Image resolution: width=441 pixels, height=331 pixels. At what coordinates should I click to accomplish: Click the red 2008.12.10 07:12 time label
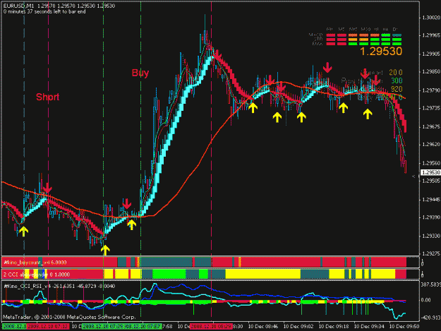(x=48, y=327)
